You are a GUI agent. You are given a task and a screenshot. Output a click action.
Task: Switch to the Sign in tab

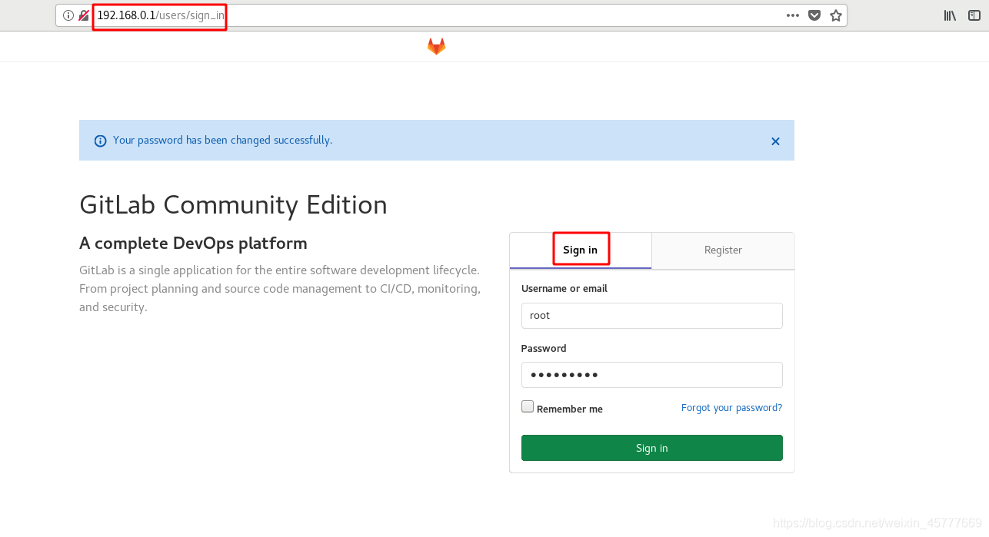(581, 250)
